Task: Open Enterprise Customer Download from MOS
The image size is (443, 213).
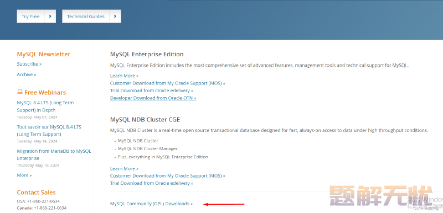Action: (168, 83)
